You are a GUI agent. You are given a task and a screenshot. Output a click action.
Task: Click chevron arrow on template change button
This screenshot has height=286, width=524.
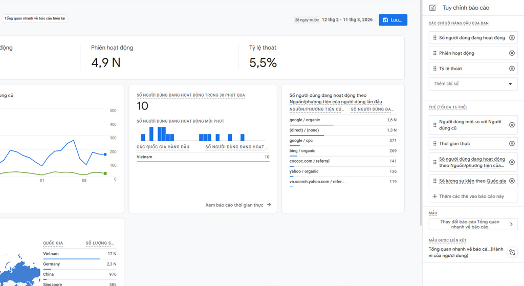[x=511, y=224]
